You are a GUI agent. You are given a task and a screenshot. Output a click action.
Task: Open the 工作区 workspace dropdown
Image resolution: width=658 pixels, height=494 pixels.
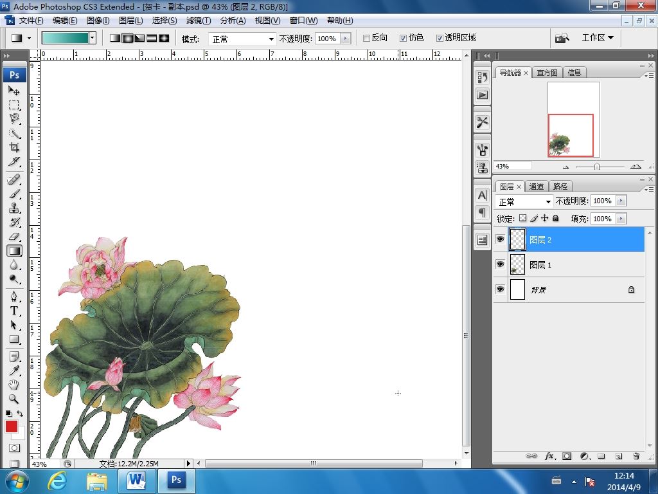pyautogui.click(x=597, y=38)
